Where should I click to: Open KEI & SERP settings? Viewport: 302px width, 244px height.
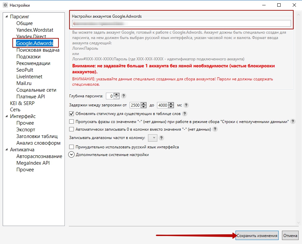[x=22, y=103]
